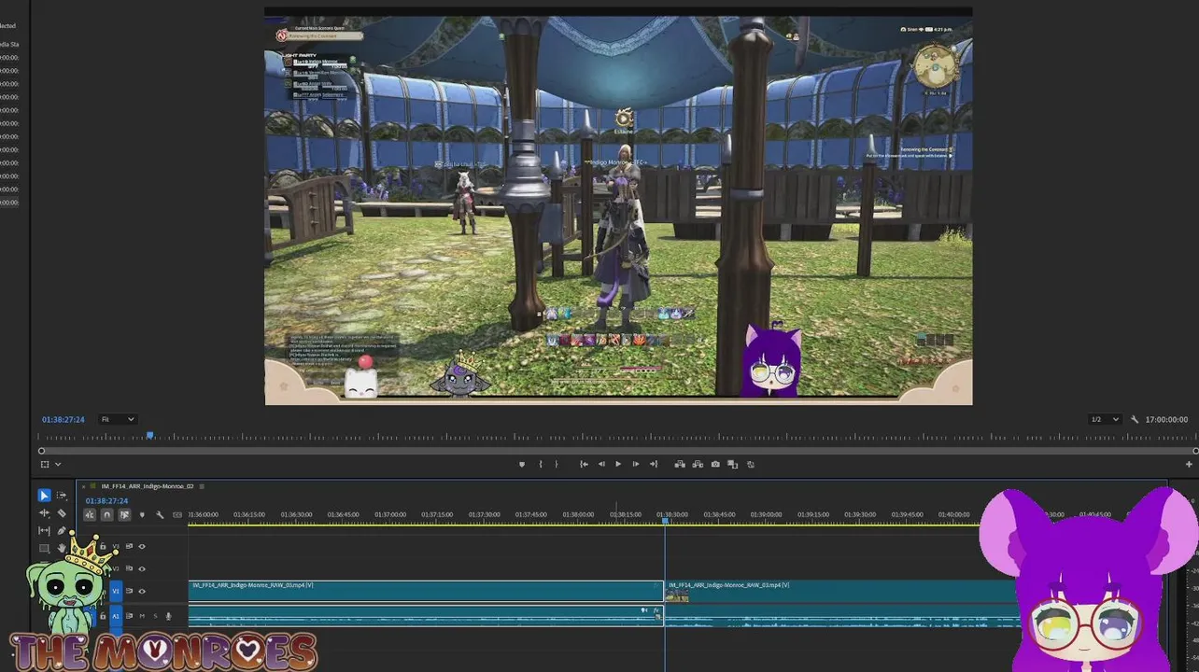The image size is (1199, 672).
Task: Select the Razor tool
Action: click(x=62, y=513)
